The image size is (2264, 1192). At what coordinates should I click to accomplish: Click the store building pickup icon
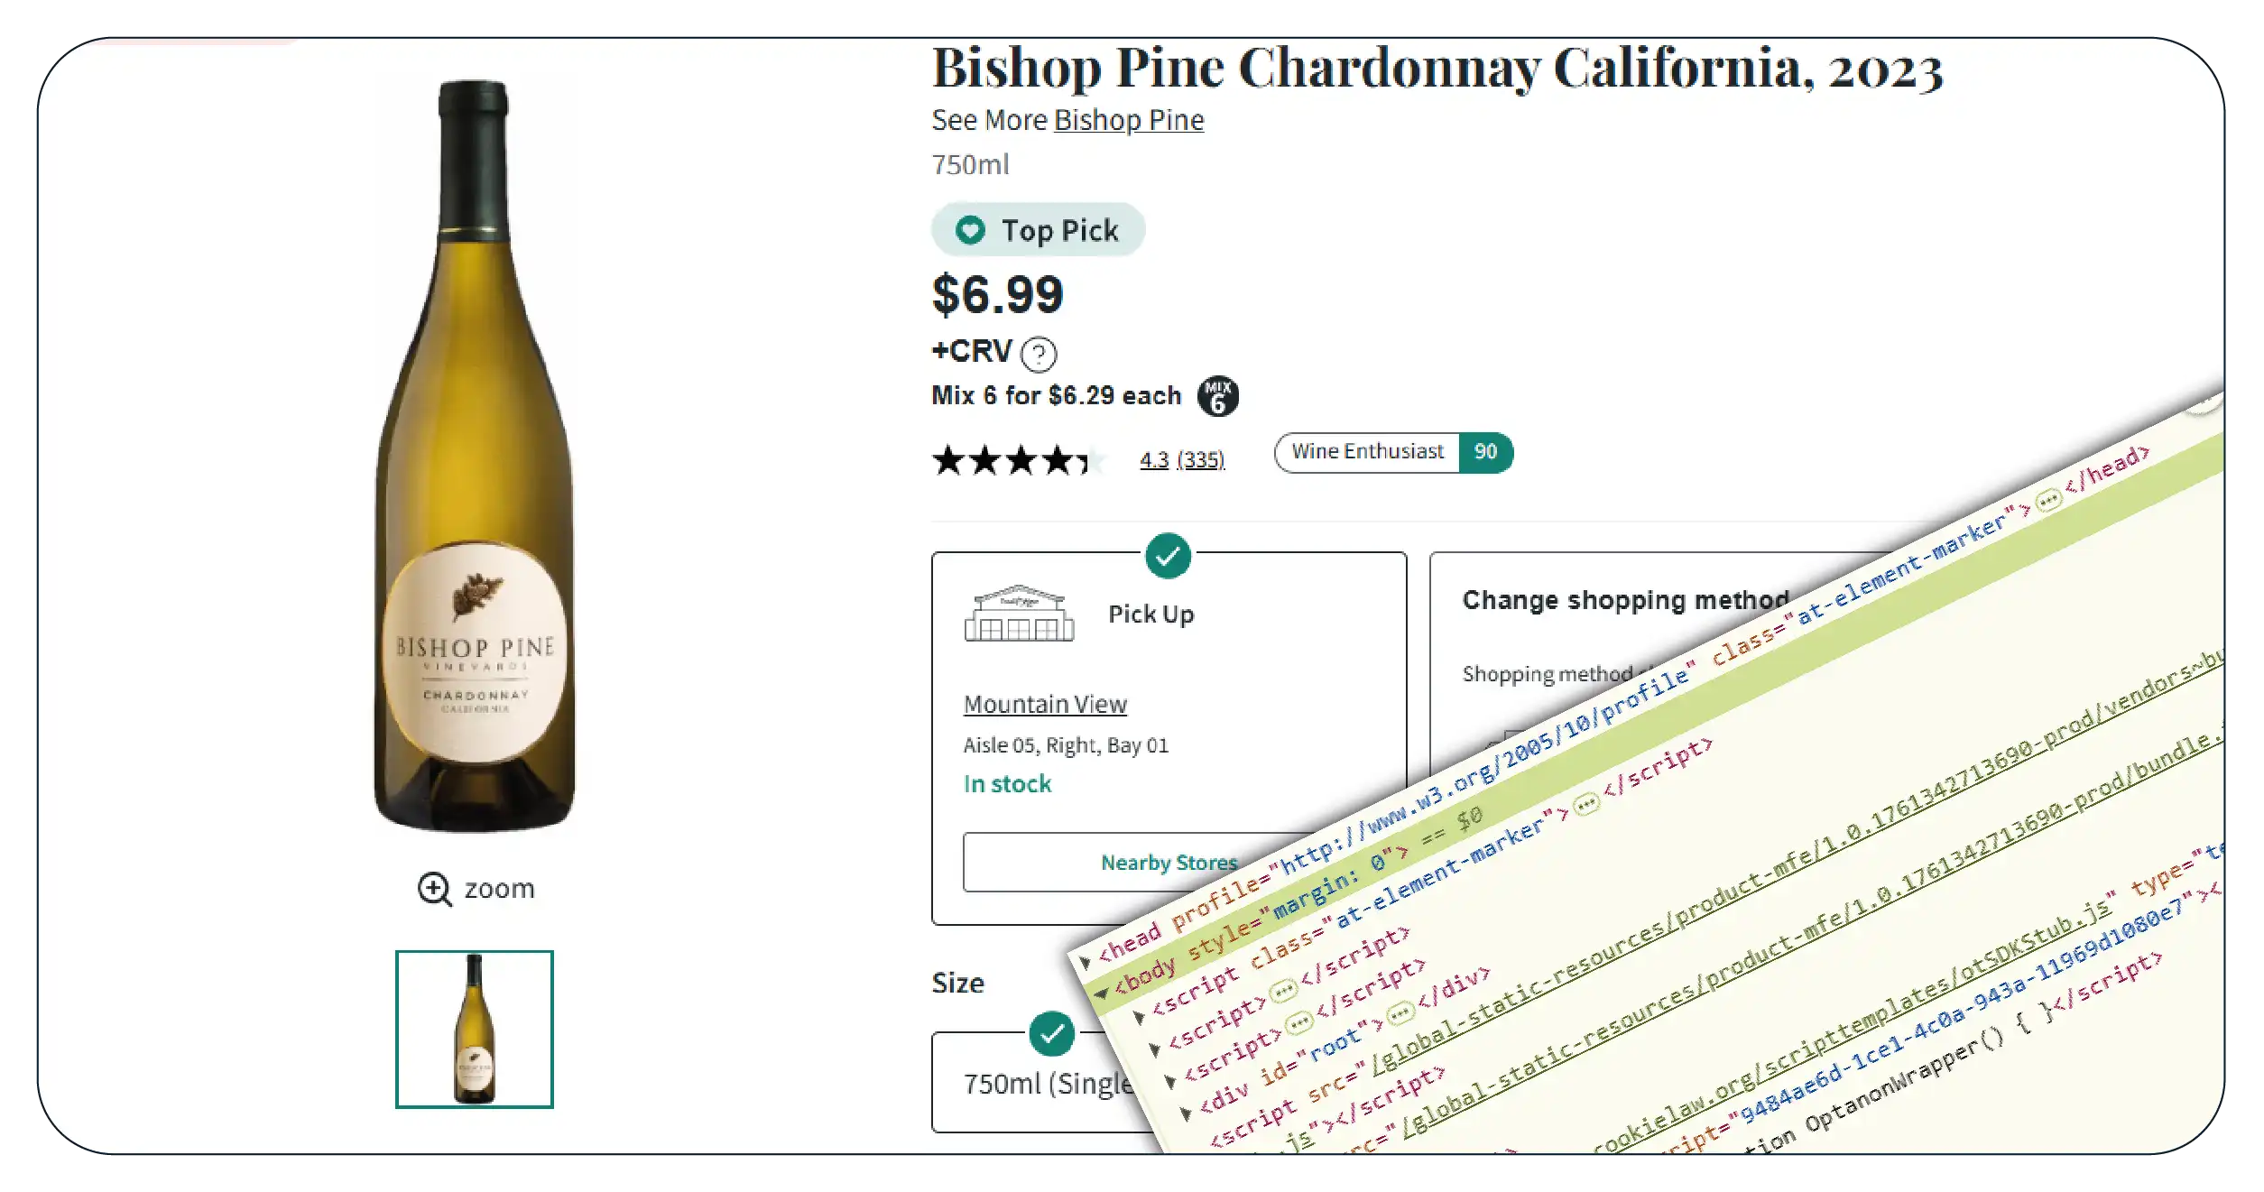pos(1019,614)
